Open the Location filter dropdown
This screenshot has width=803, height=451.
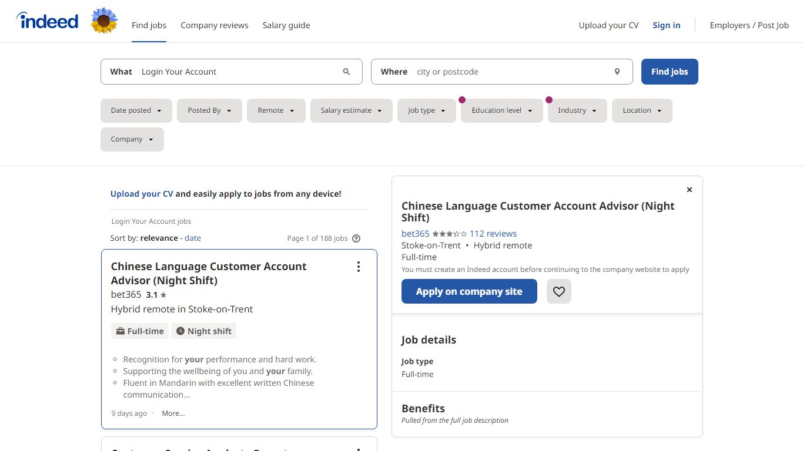pos(642,110)
